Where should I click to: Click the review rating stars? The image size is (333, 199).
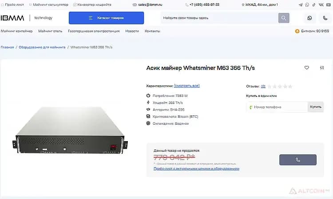pyautogui.click(x=280, y=86)
